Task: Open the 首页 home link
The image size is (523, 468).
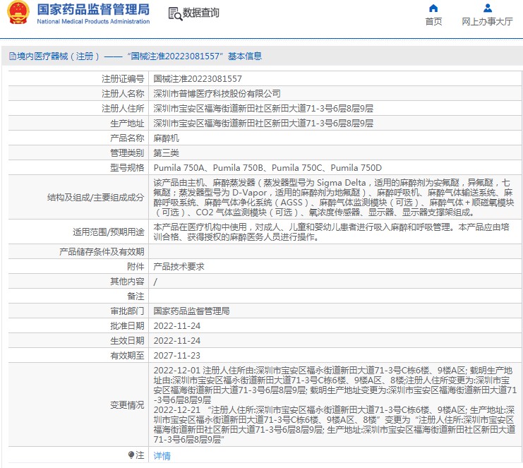Action: click(x=433, y=22)
